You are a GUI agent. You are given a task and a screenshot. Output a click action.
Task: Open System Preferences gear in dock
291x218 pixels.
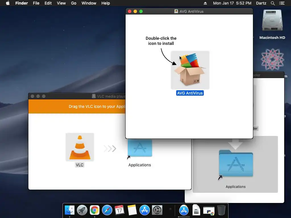tap(157, 210)
